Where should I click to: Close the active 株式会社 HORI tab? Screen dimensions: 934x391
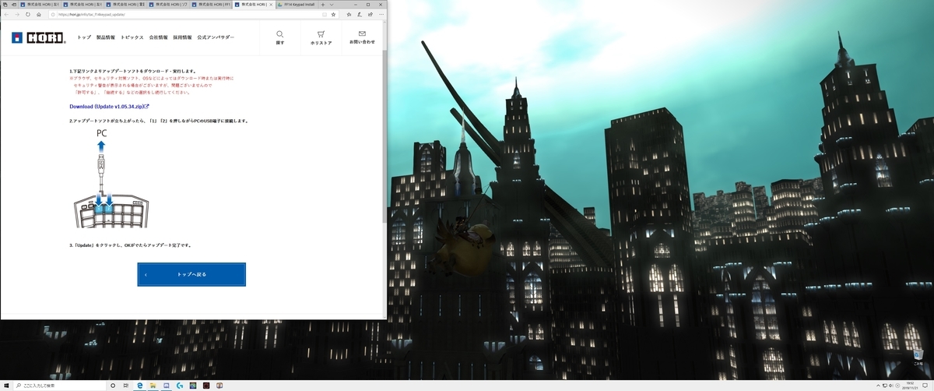(x=270, y=5)
